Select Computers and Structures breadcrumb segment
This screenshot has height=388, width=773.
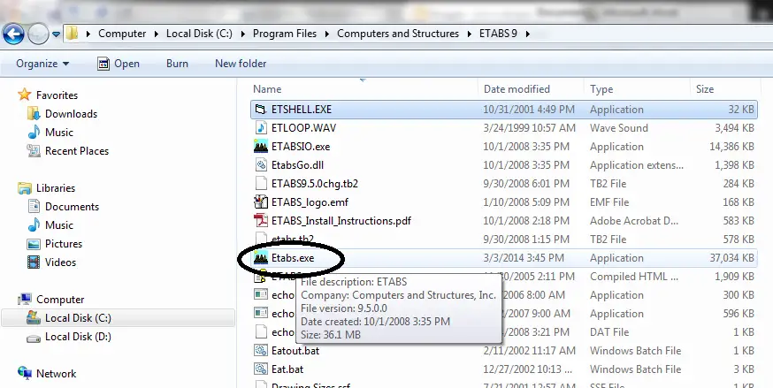pos(398,34)
